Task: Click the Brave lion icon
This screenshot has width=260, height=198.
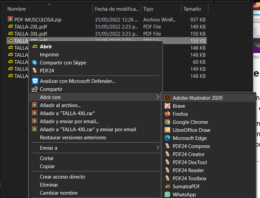Action: [x=167, y=106]
